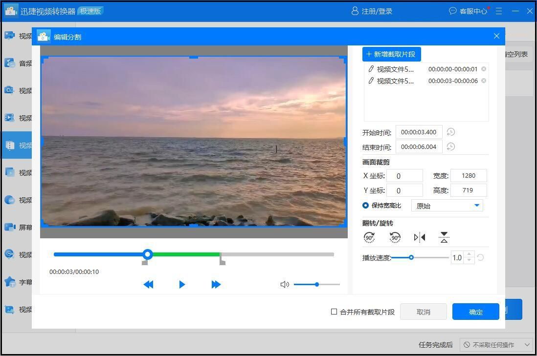
Task: Mute audio via the speaker icon
Action: point(285,284)
